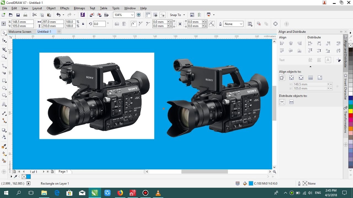Viewport: 353px width, 198px height.
Task: Set align objects to Grid
Action: pos(311,78)
